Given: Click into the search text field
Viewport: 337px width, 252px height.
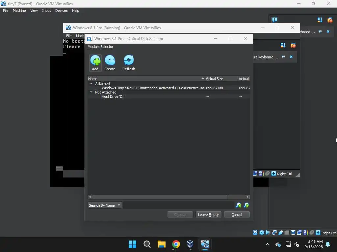Looking at the screenshot, I should tap(178, 205).
